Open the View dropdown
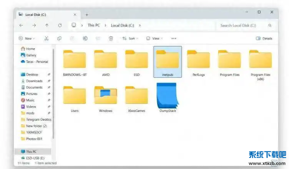This screenshot has width=289, height=169. pos(153,38)
